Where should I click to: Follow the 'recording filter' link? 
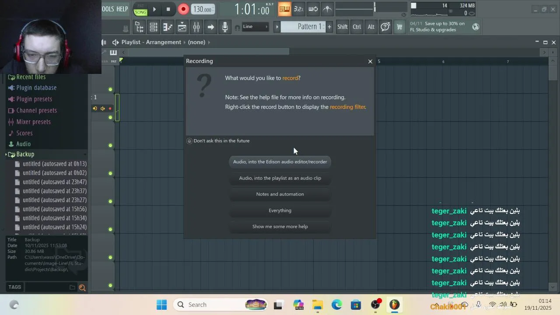tap(347, 107)
